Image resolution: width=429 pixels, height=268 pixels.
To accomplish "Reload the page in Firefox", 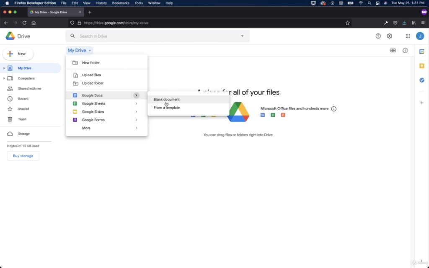I will click(24, 23).
